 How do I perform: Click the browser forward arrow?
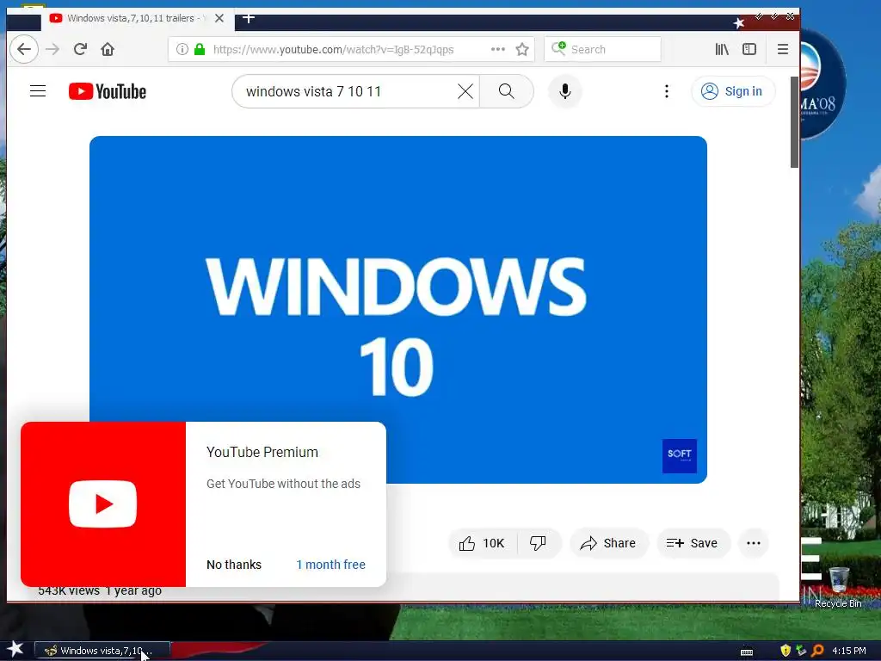(x=52, y=49)
